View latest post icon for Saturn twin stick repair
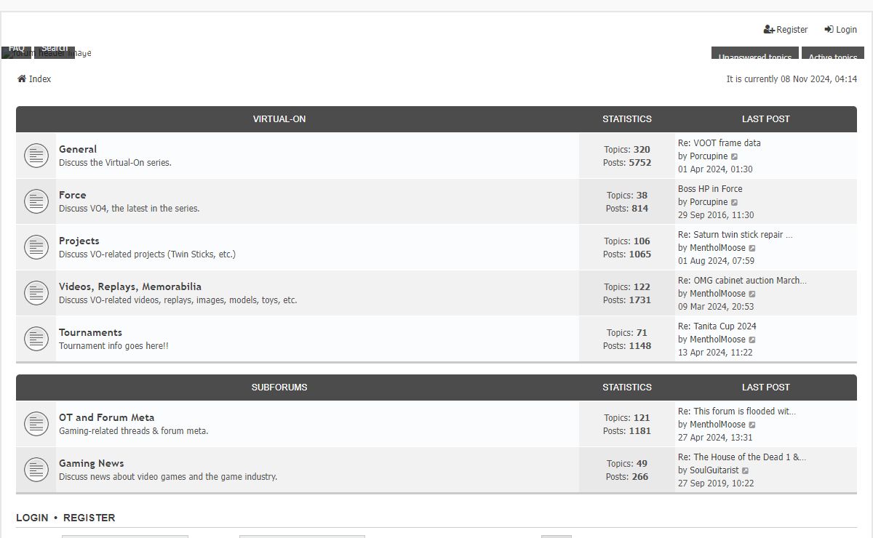The width and height of the screenshot is (873, 538). click(752, 248)
